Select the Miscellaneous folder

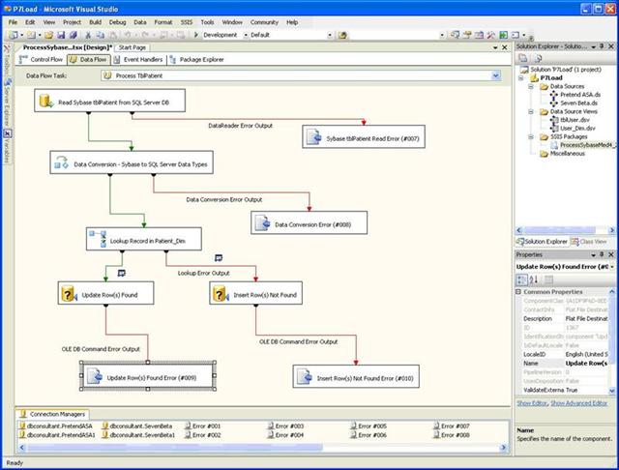point(563,154)
